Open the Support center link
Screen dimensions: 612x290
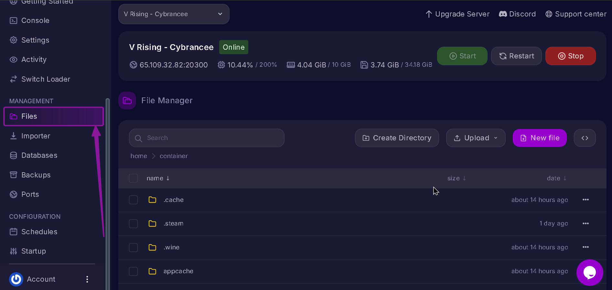coord(576,14)
